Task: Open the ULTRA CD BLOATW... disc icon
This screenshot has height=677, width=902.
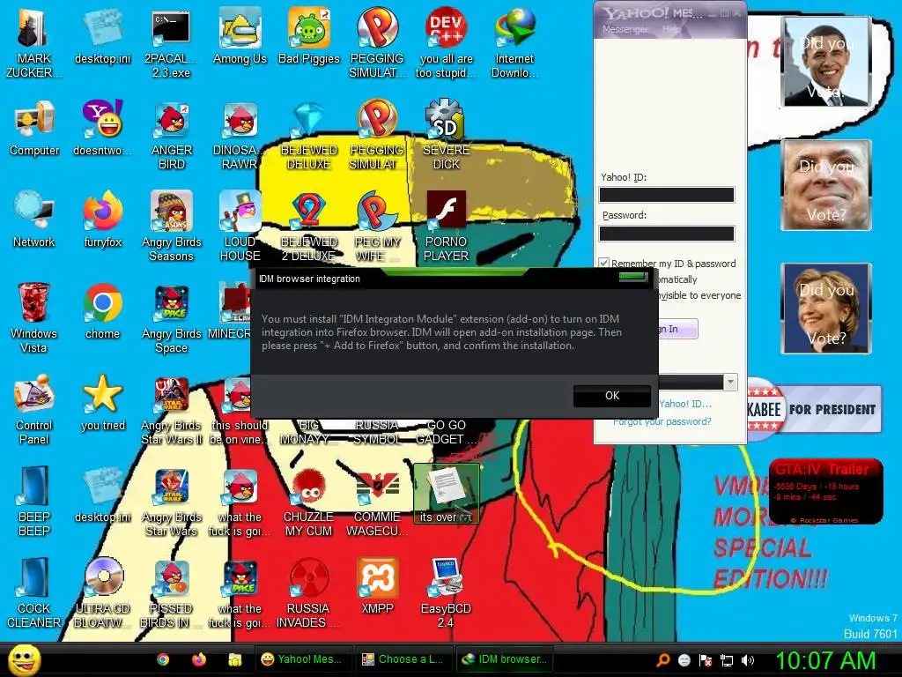Action: (x=102, y=593)
